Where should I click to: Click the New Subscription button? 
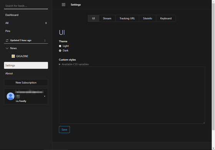(x=26, y=83)
